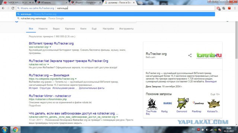The width and height of the screenshot is (238, 133).
Task: Click the torrents.ru logo image
Action: pos(209,55)
